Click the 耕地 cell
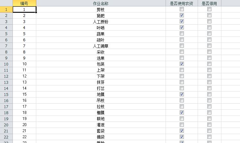 tap(101, 119)
